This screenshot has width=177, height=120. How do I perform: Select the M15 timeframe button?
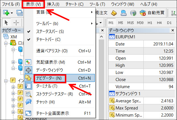(131, 22)
